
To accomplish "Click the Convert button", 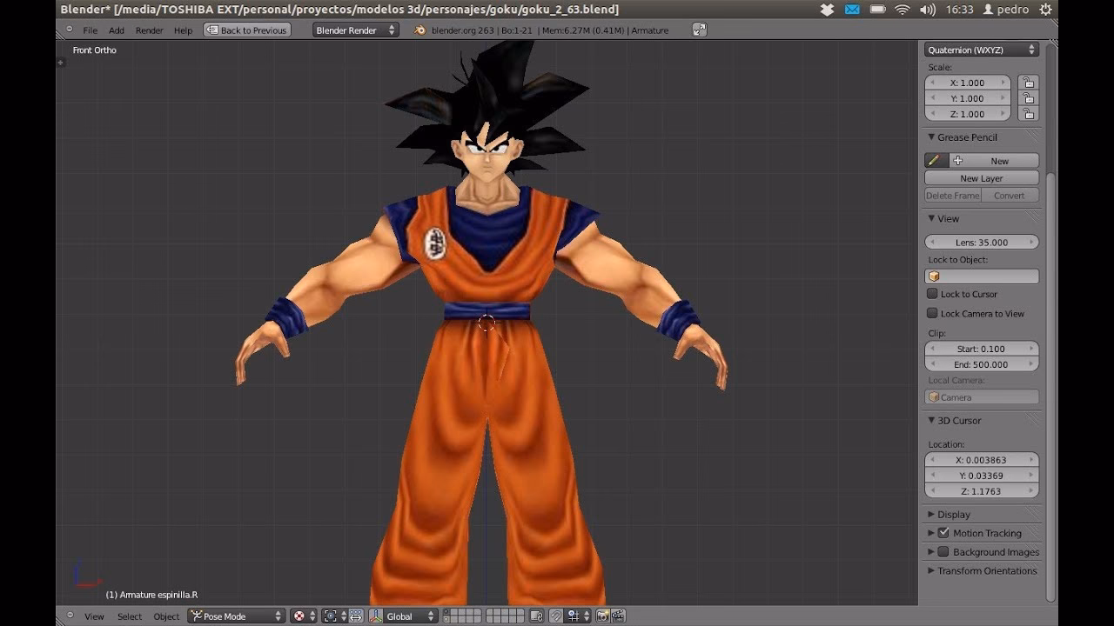I will tap(1010, 196).
